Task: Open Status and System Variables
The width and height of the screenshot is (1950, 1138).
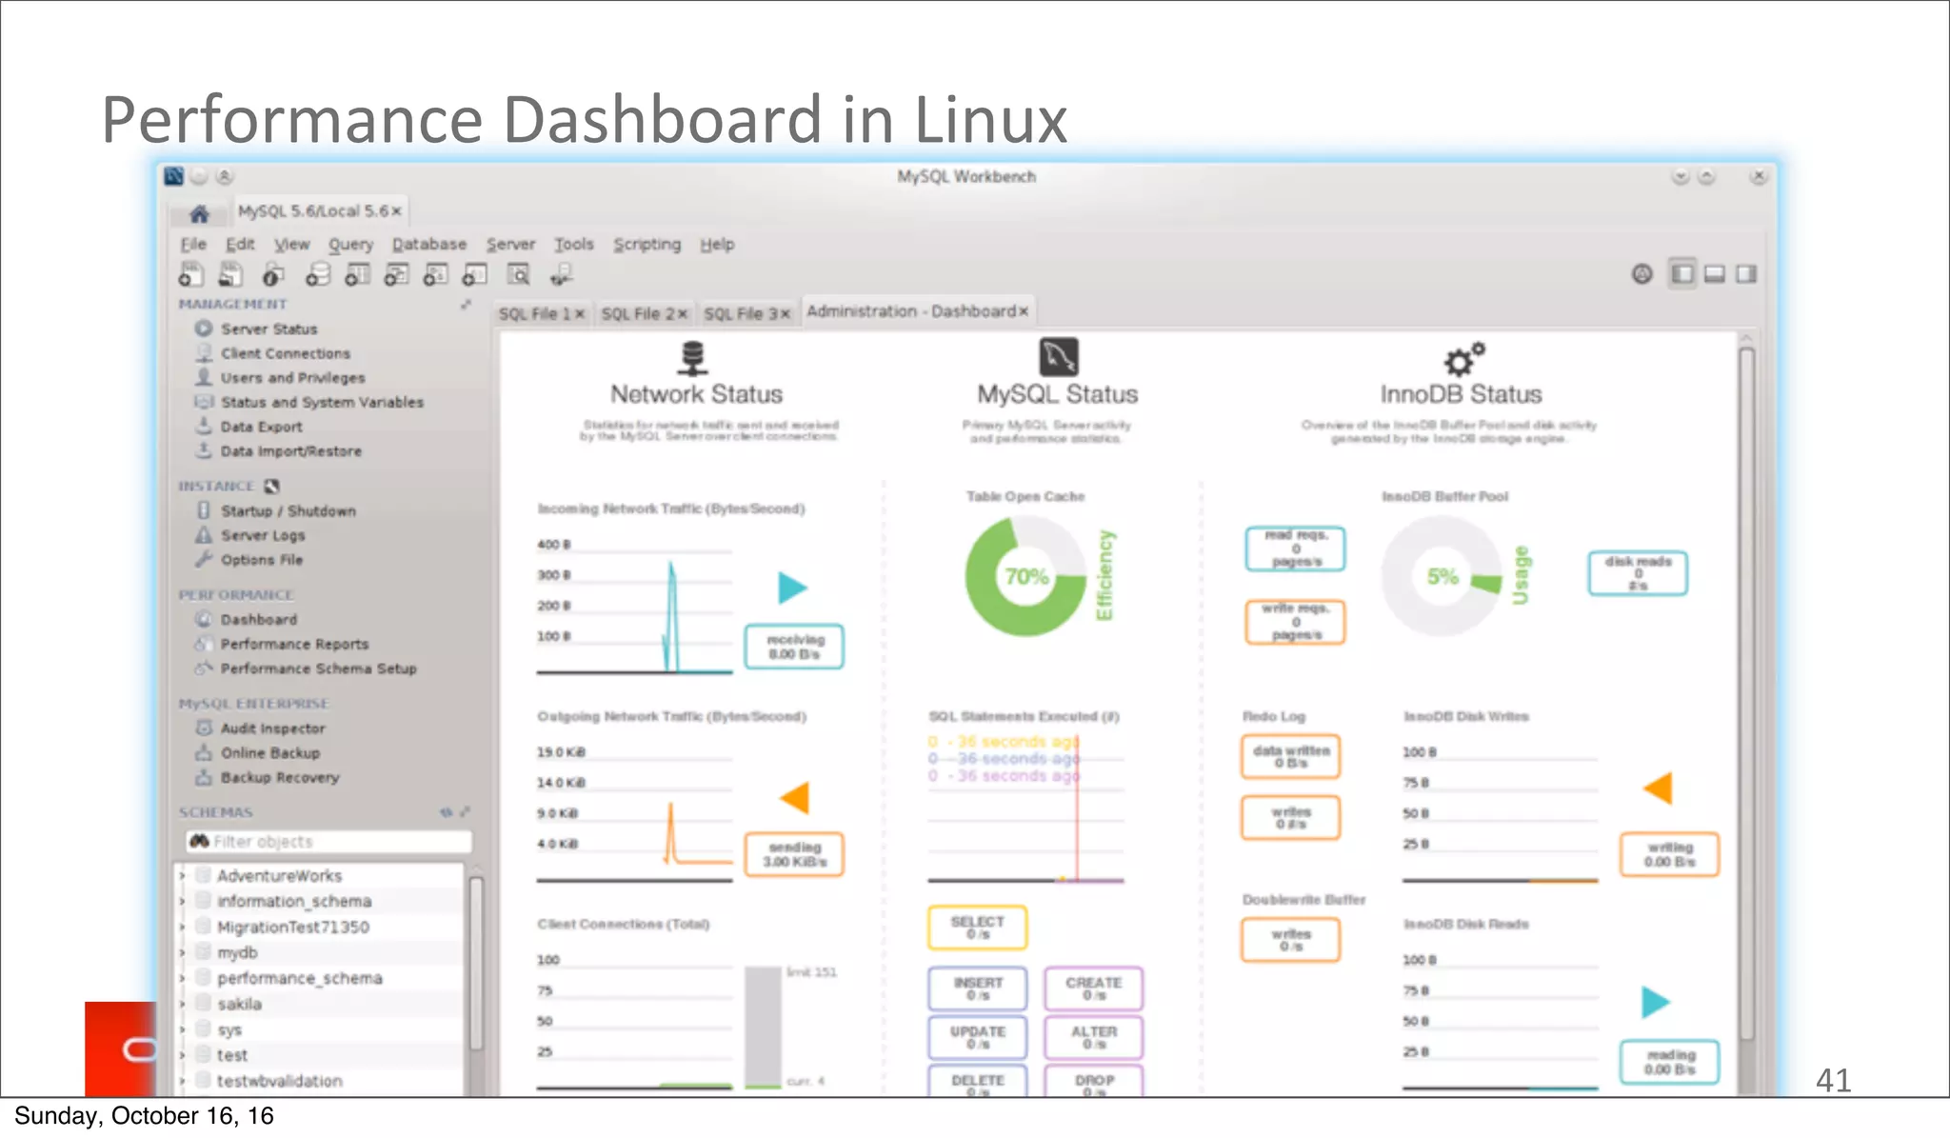Action: coord(323,403)
